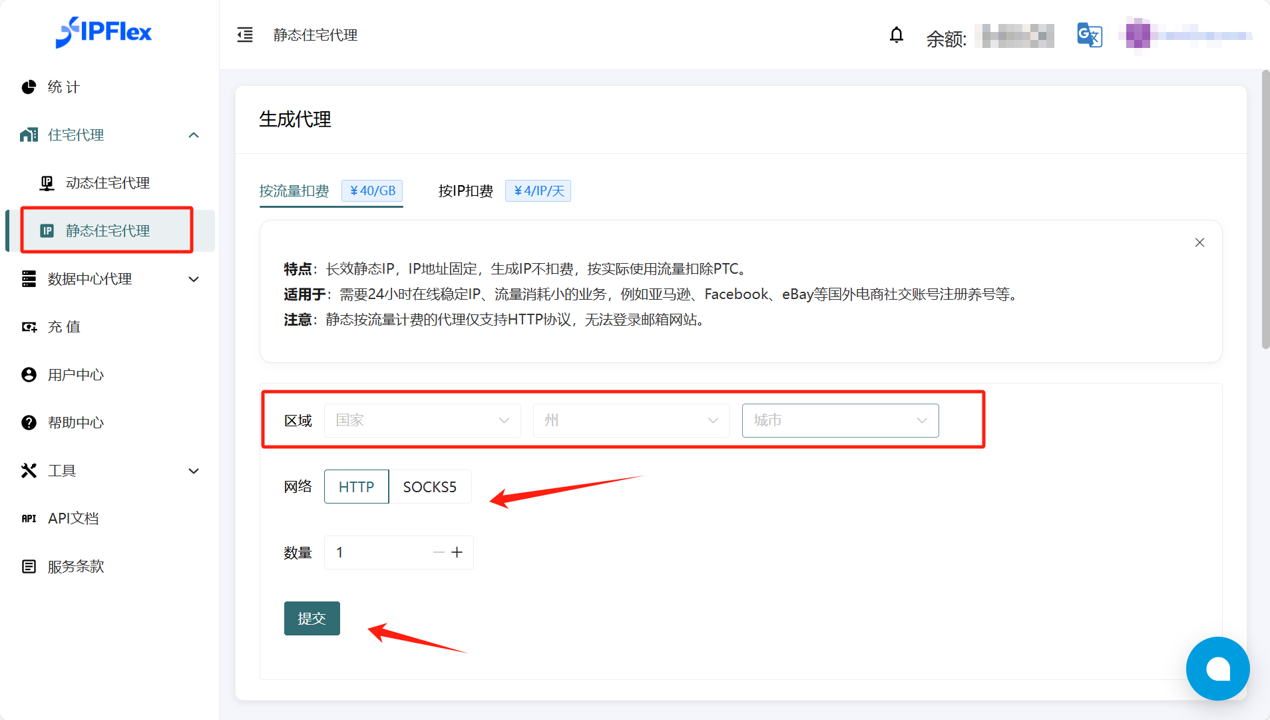Screen dimensions: 1270x720
Task: Click the notification bell icon
Action: pyautogui.click(x=897, y=35)
